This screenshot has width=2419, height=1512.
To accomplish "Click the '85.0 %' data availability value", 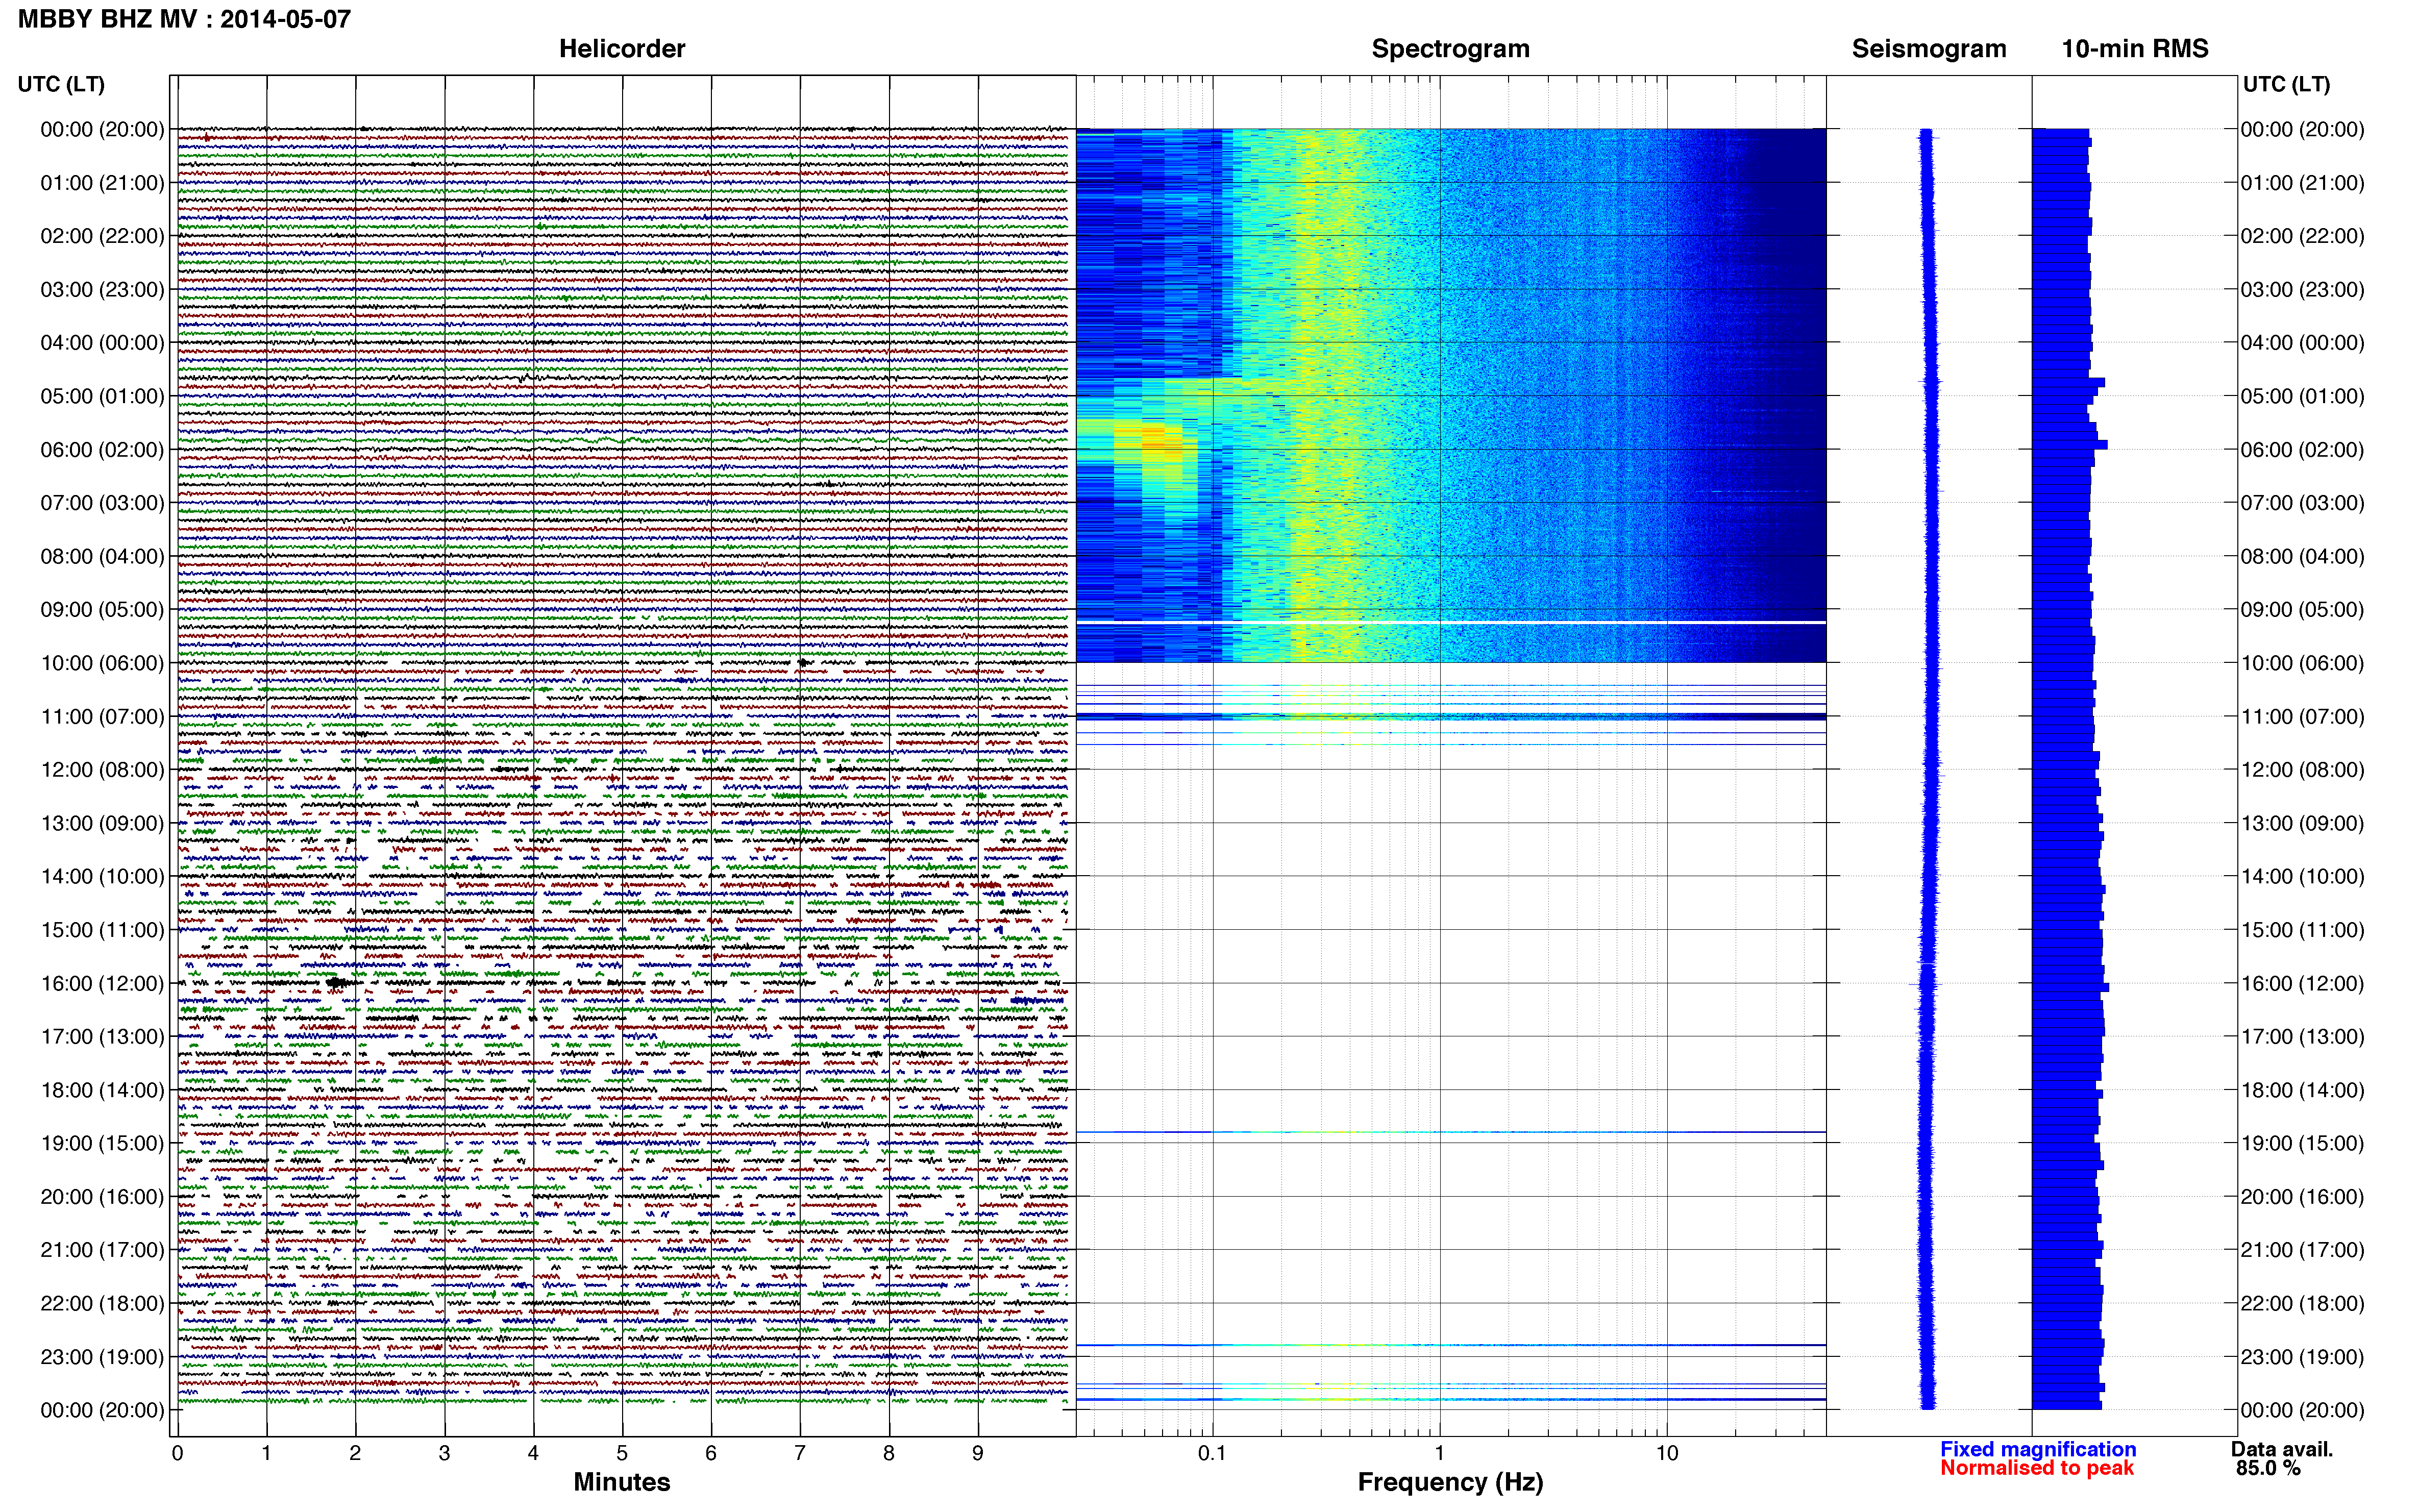I will coord(2269,1468).
